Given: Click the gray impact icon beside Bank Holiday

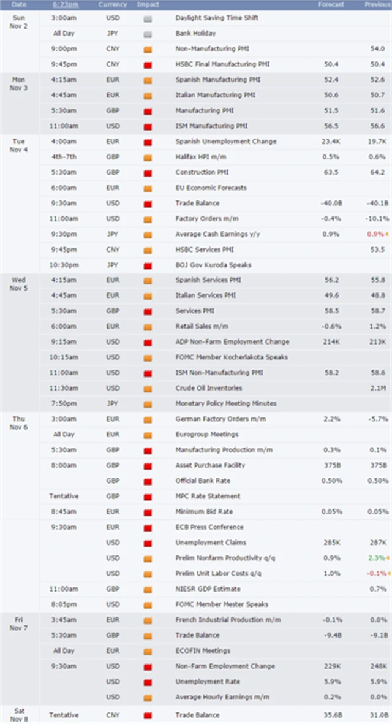Looking at the screenshot, I should (147, 33).
